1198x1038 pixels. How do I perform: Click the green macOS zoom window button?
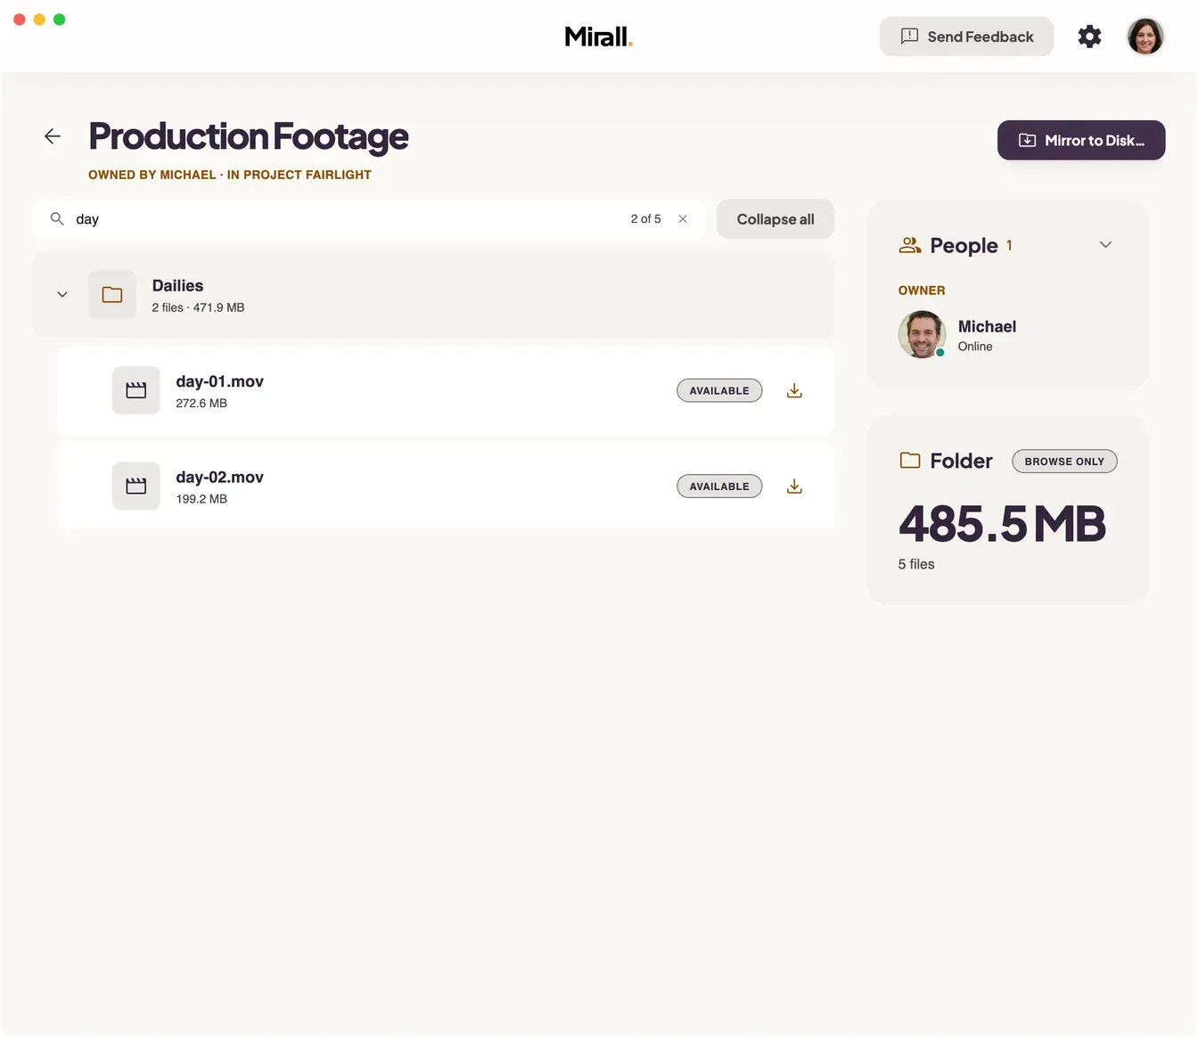tap(59, 20)
